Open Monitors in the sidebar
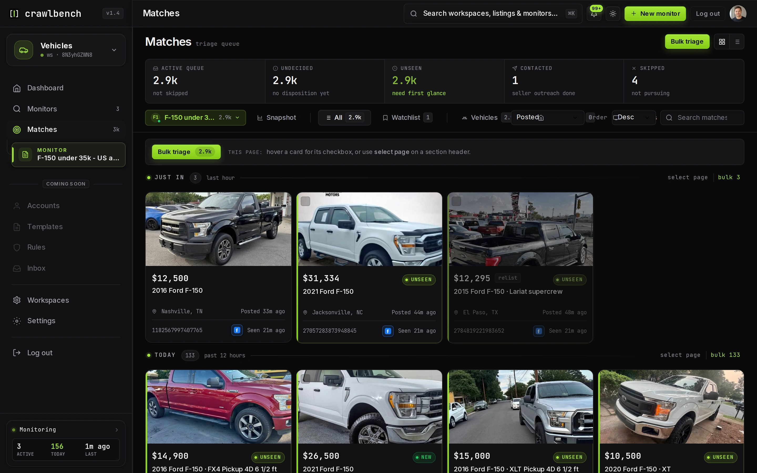The image size is (757, 473). (x=66, y=109)
